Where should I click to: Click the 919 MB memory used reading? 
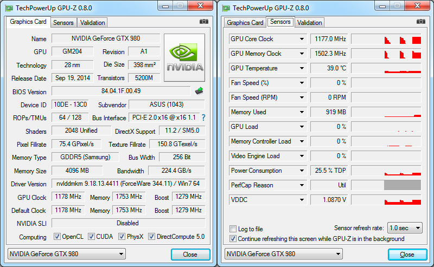click(x=329, y=112)
